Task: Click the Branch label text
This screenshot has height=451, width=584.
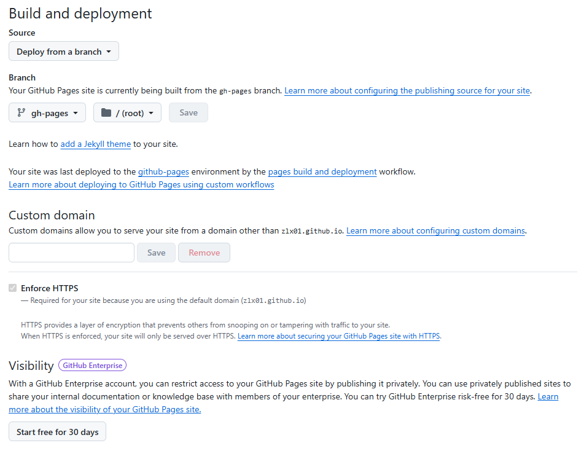Action: 22,77
